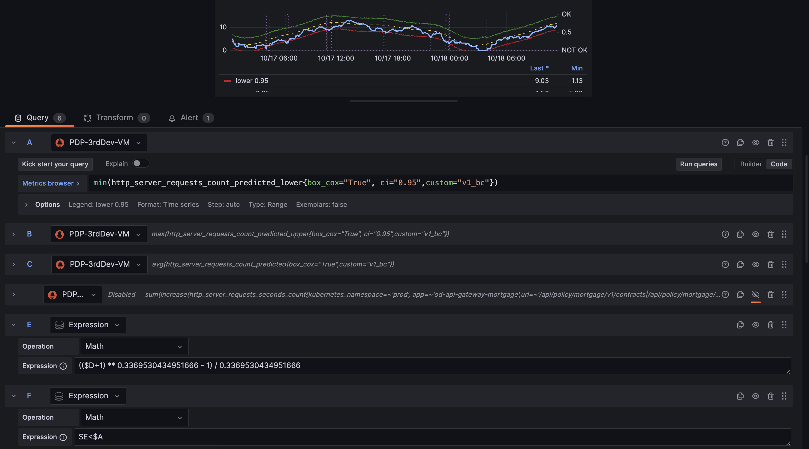Expand query C row

[x=14, y=264]
